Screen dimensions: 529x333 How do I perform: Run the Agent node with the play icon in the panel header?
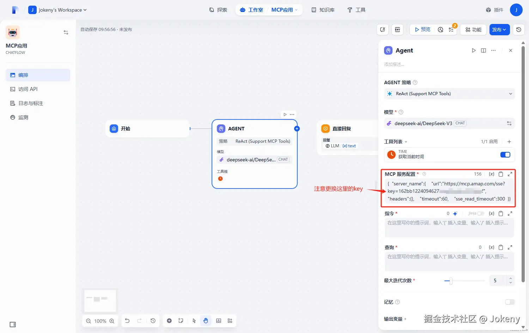click(x=474, y=50)
